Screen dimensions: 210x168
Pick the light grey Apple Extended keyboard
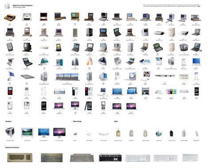(x=82, y=158)
